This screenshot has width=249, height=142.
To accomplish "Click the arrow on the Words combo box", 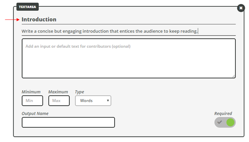I will (108, 101).
